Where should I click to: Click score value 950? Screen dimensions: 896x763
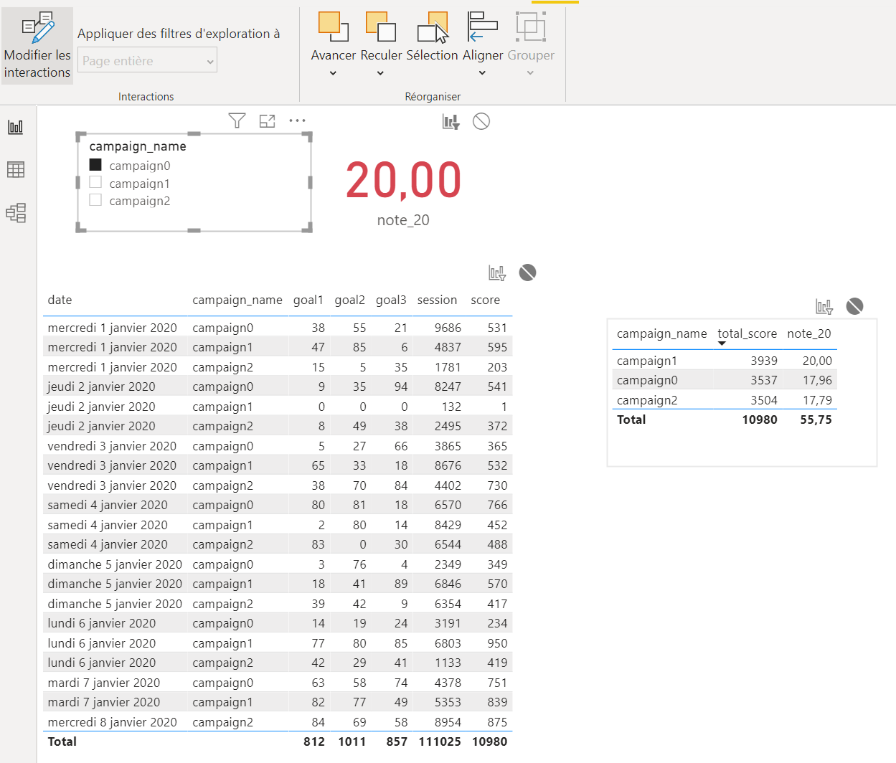497,643
